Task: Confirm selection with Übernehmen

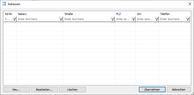Action: pos(152,90)
